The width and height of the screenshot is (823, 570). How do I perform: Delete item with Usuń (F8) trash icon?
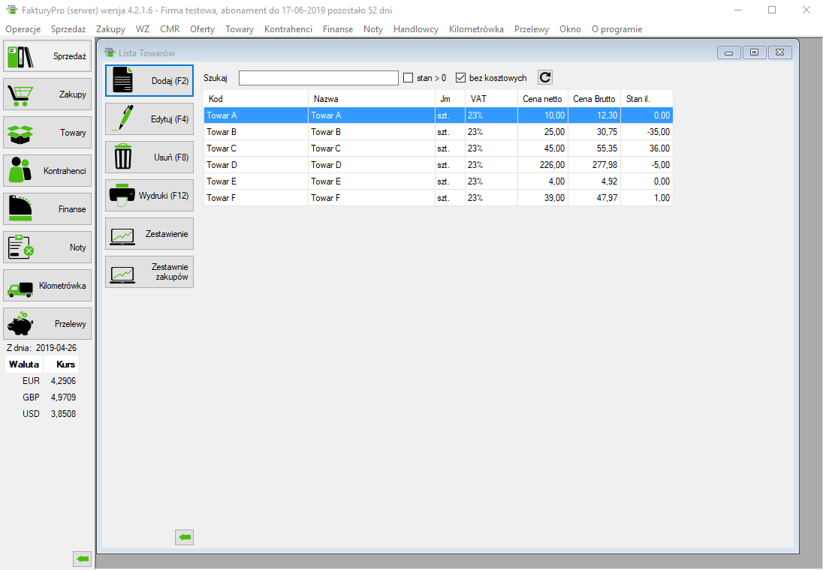click(x=149, y=157)
